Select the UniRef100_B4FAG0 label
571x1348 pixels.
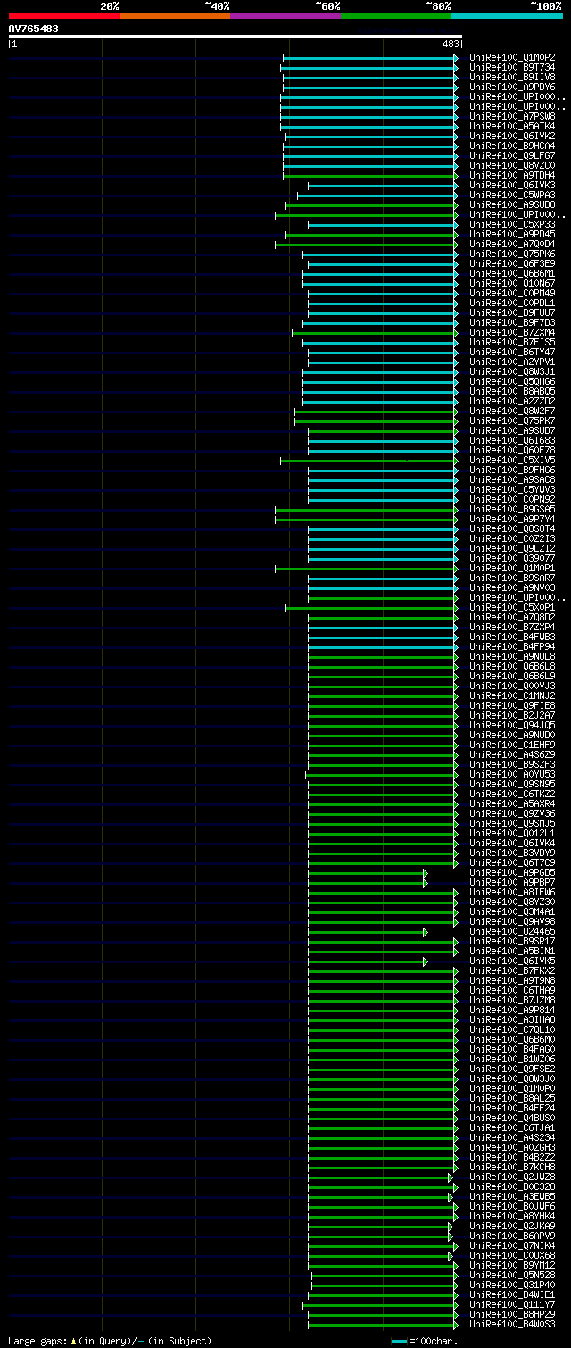click(x=512, y=1049)
